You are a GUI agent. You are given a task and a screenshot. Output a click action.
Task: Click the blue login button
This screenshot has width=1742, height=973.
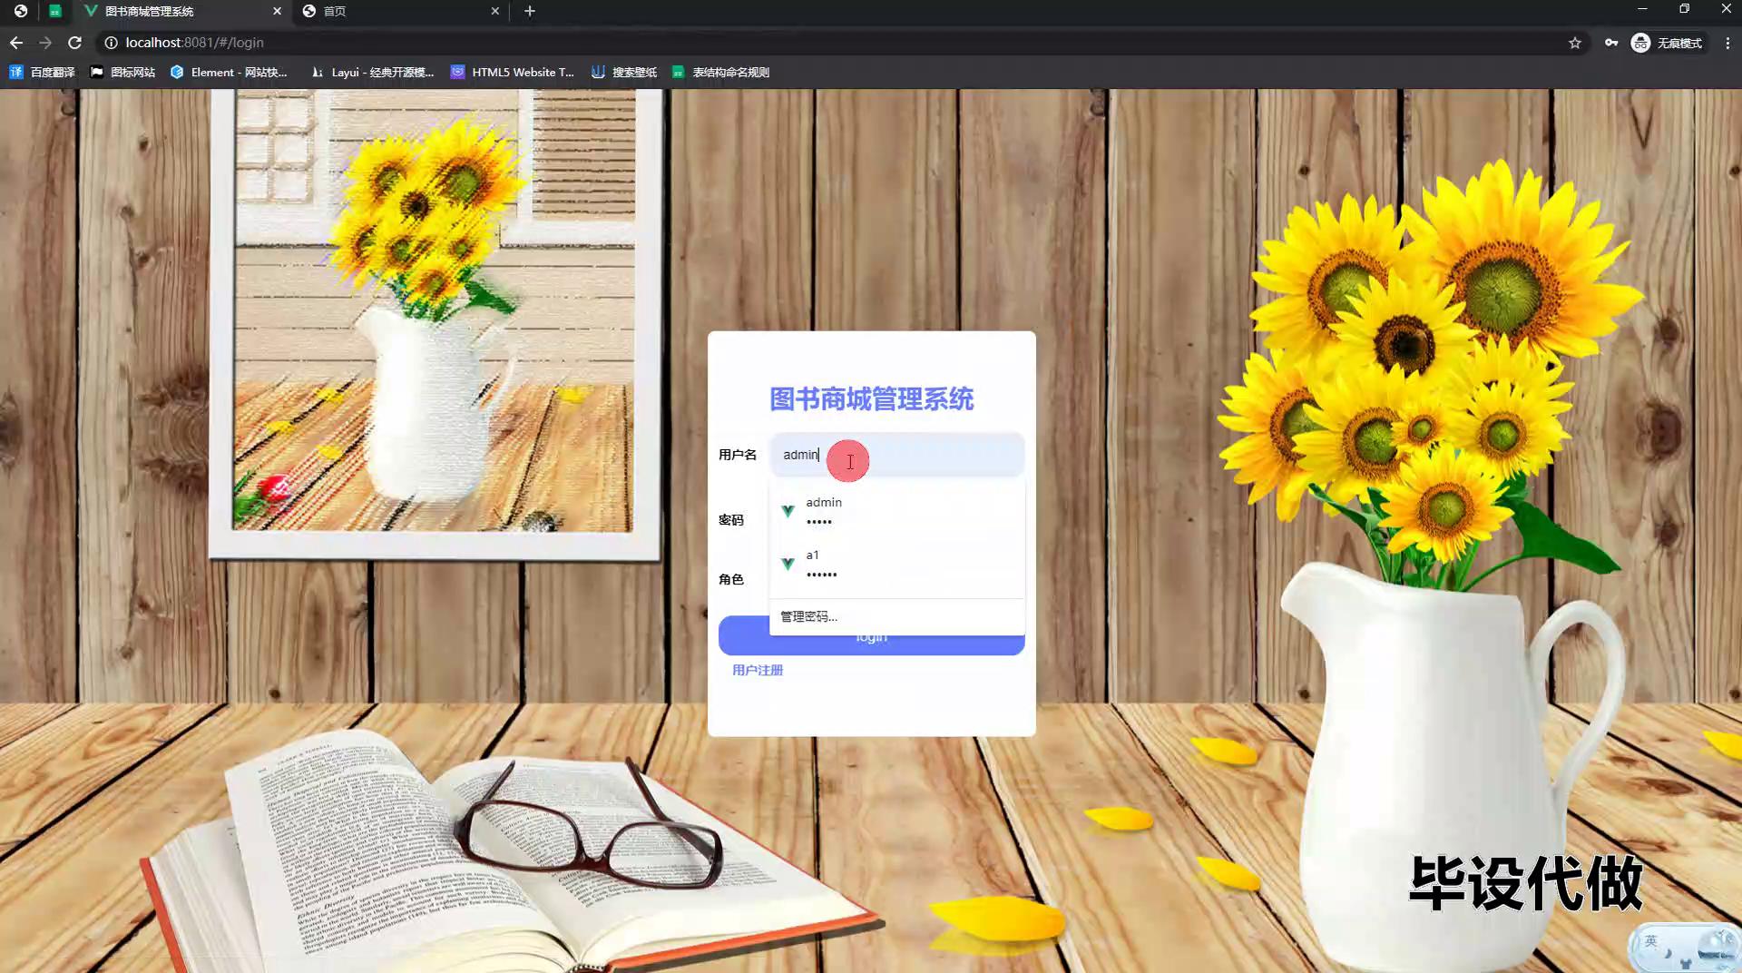tap(871, 646)
